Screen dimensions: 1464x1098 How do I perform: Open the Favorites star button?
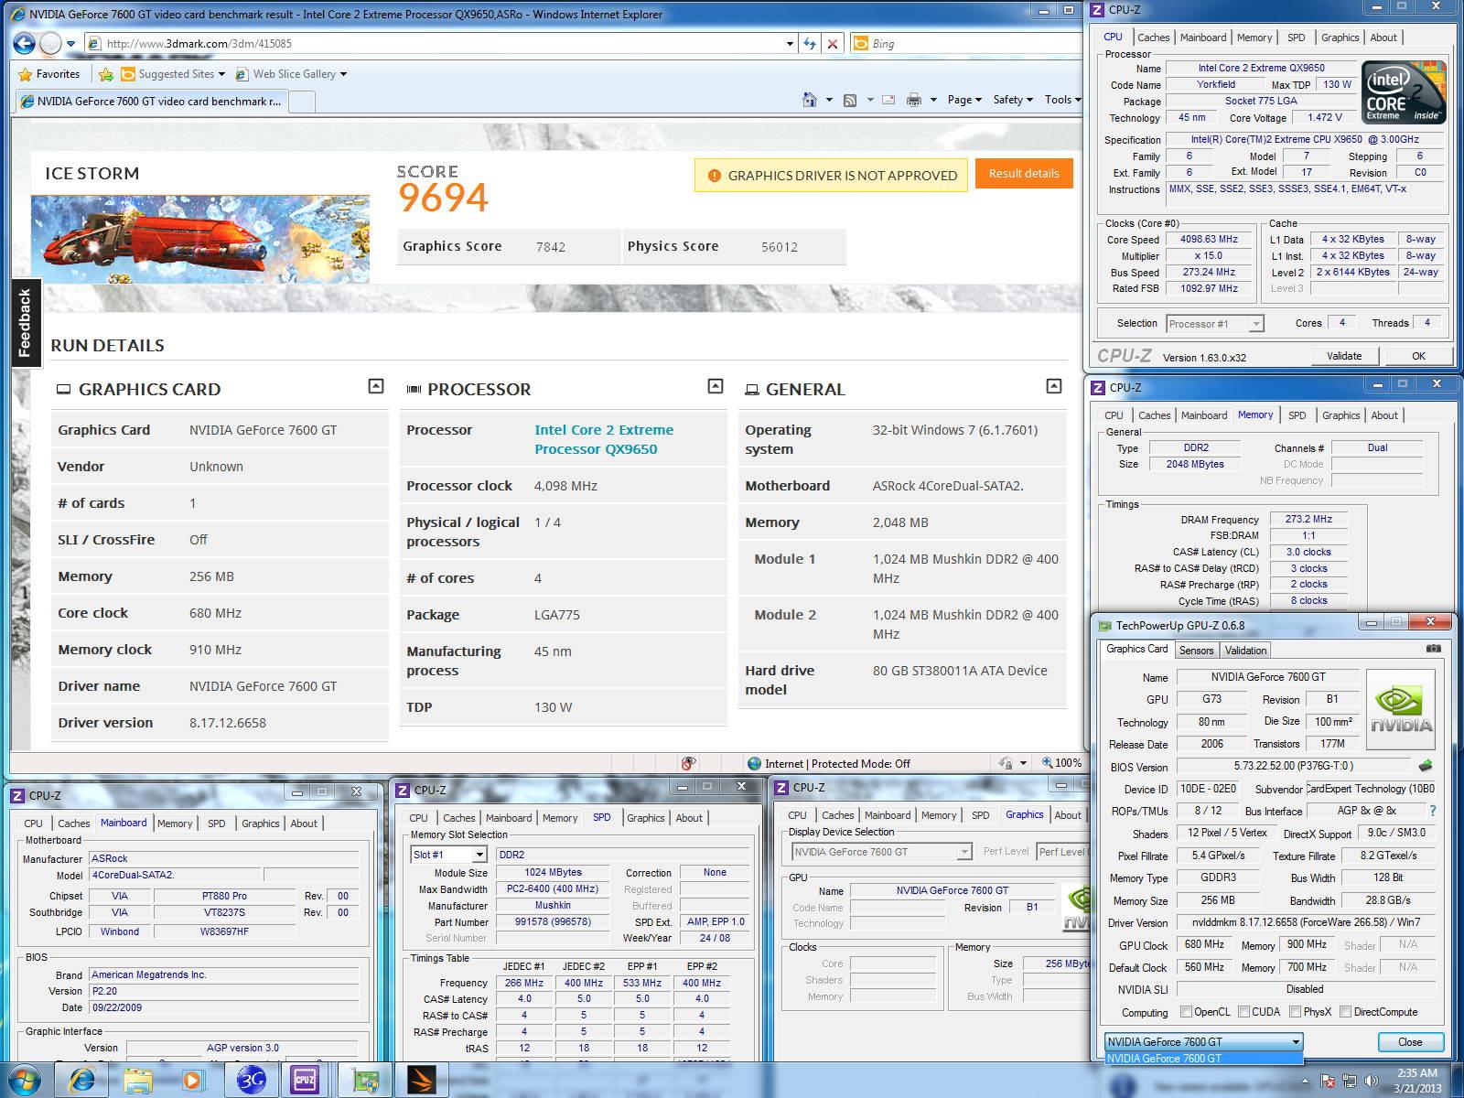pos(49,74)
